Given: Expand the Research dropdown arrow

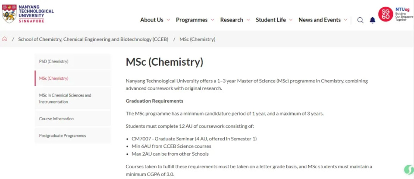Looking at the screenshot, I should 248,20.
